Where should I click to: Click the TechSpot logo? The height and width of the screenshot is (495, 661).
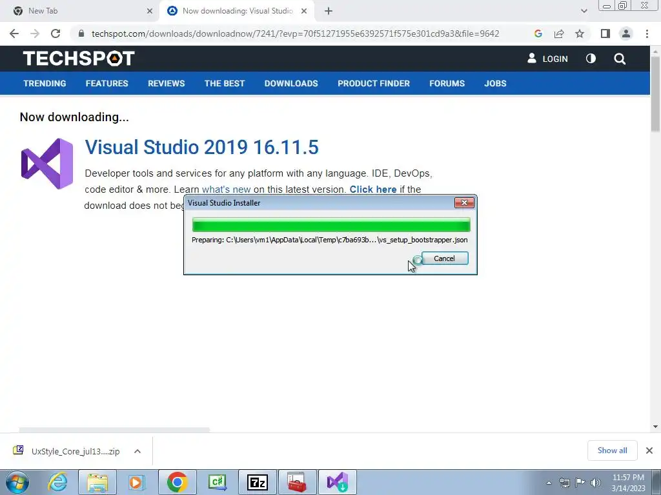[79, 59]
